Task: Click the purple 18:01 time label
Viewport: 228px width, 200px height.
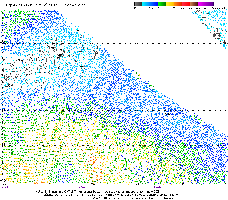Action: [4, 187]
